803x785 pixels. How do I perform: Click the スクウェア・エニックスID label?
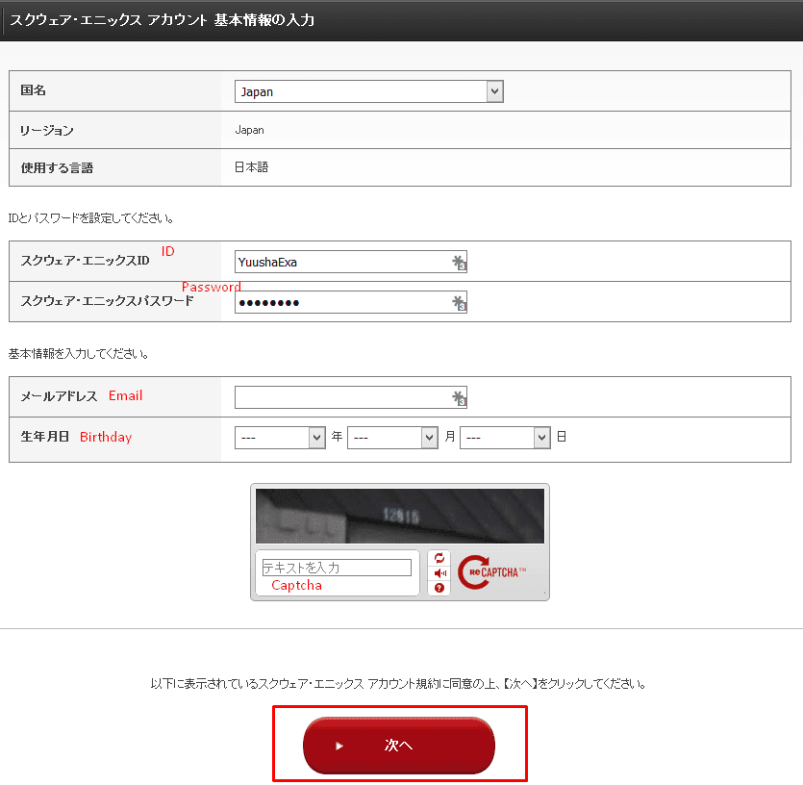(x=85, y=261)
